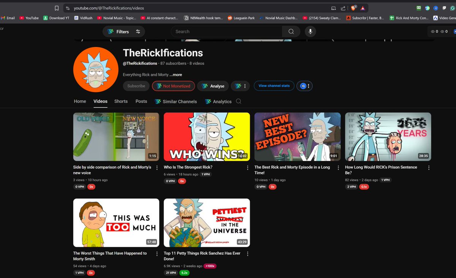Click View channel stats button

point(274,86)
